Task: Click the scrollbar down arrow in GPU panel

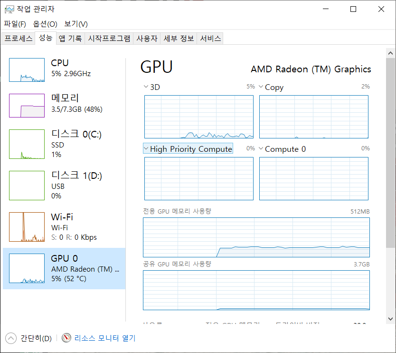Action: pyautogui.click(x=391, y=318)
